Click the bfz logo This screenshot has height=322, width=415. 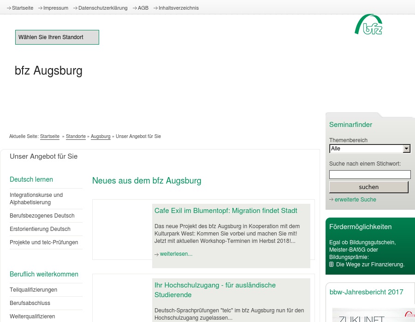coord(368,24)
